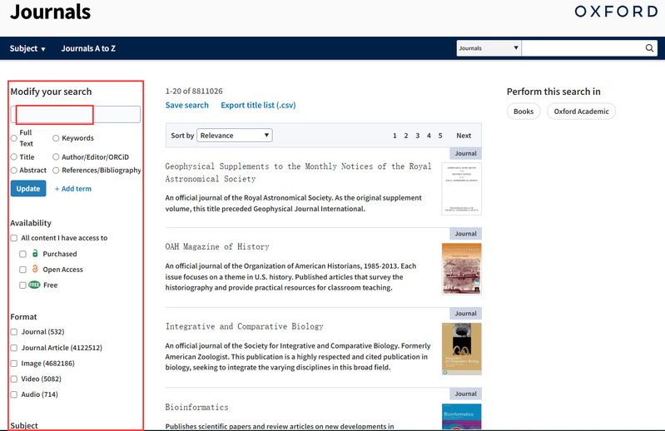Check the Open Access checkbox

point(23,270)
